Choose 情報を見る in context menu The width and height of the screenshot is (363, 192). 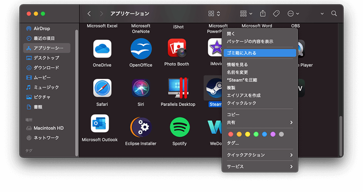(x=260, y=65)
